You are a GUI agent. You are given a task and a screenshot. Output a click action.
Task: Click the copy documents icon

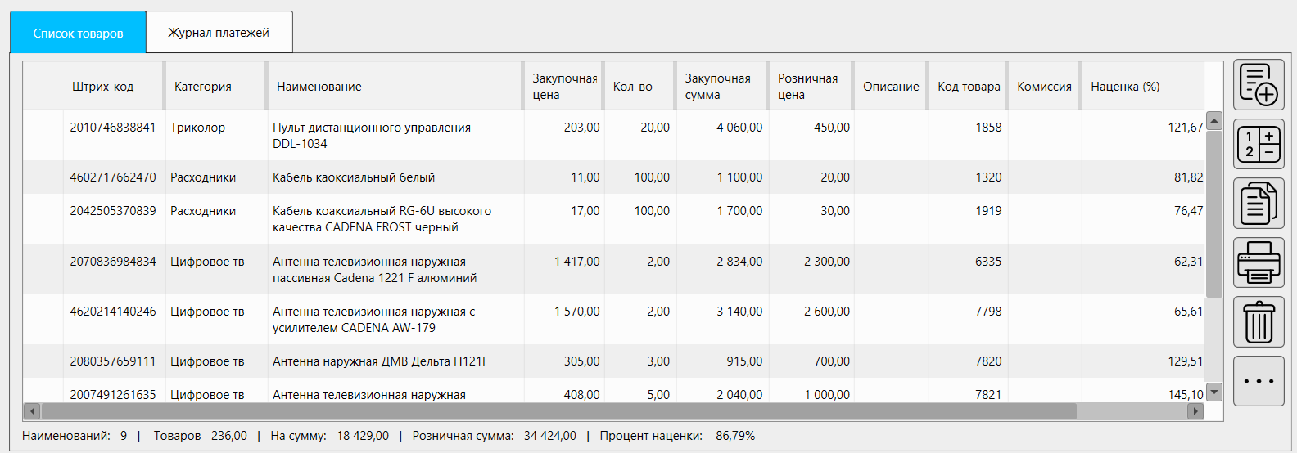coord(1259,204)
